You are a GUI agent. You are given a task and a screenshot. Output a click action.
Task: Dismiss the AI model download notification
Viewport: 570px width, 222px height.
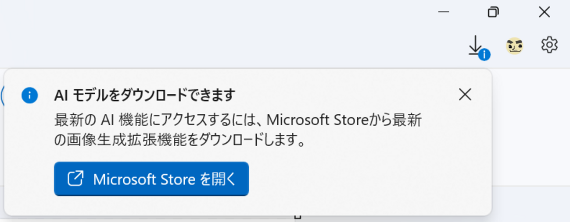point(465,94)
